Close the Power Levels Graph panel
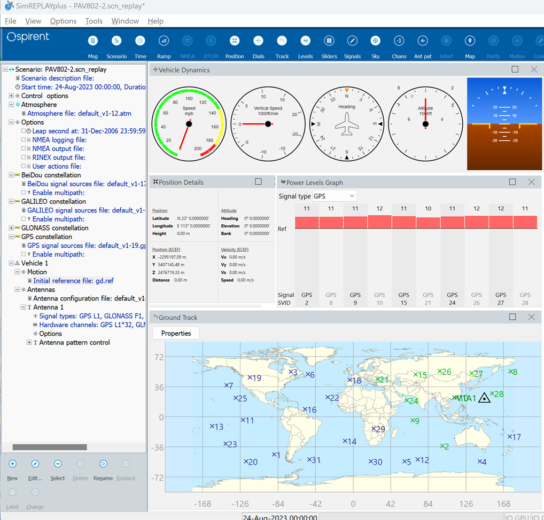Screen dimensions: 544x520 click(531, 182)
